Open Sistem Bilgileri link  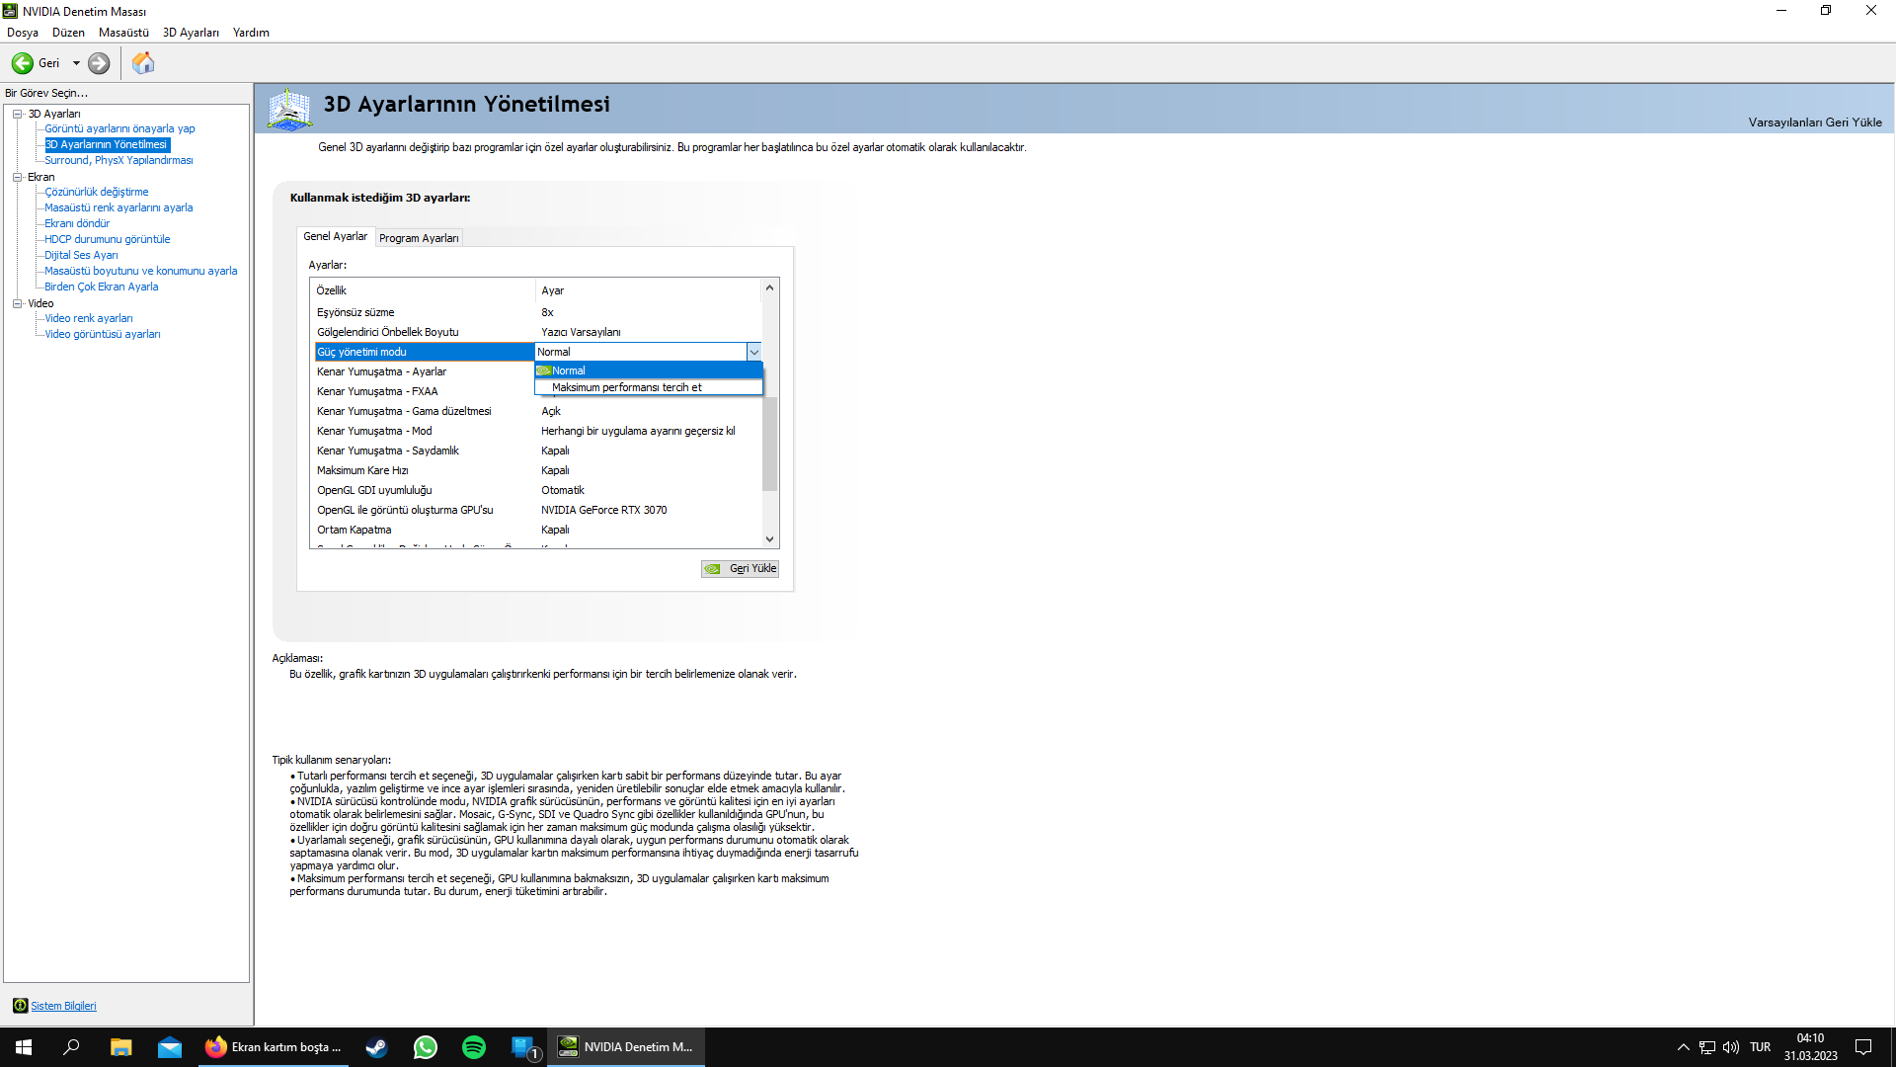63,1006
